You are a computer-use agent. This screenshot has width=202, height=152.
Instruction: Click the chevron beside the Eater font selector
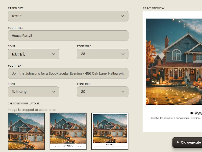(x=54, y=54)
